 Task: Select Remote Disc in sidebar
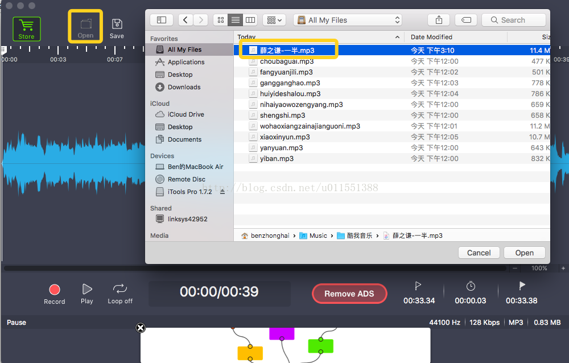189,179
